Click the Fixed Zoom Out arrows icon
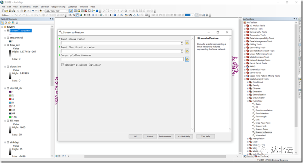The image size is (303, 163). pyautogui.click(x=89, y=15)
